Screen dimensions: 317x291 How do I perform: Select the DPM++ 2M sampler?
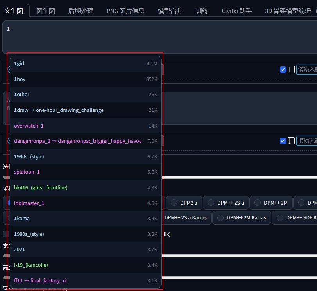(x=271, y=203)
